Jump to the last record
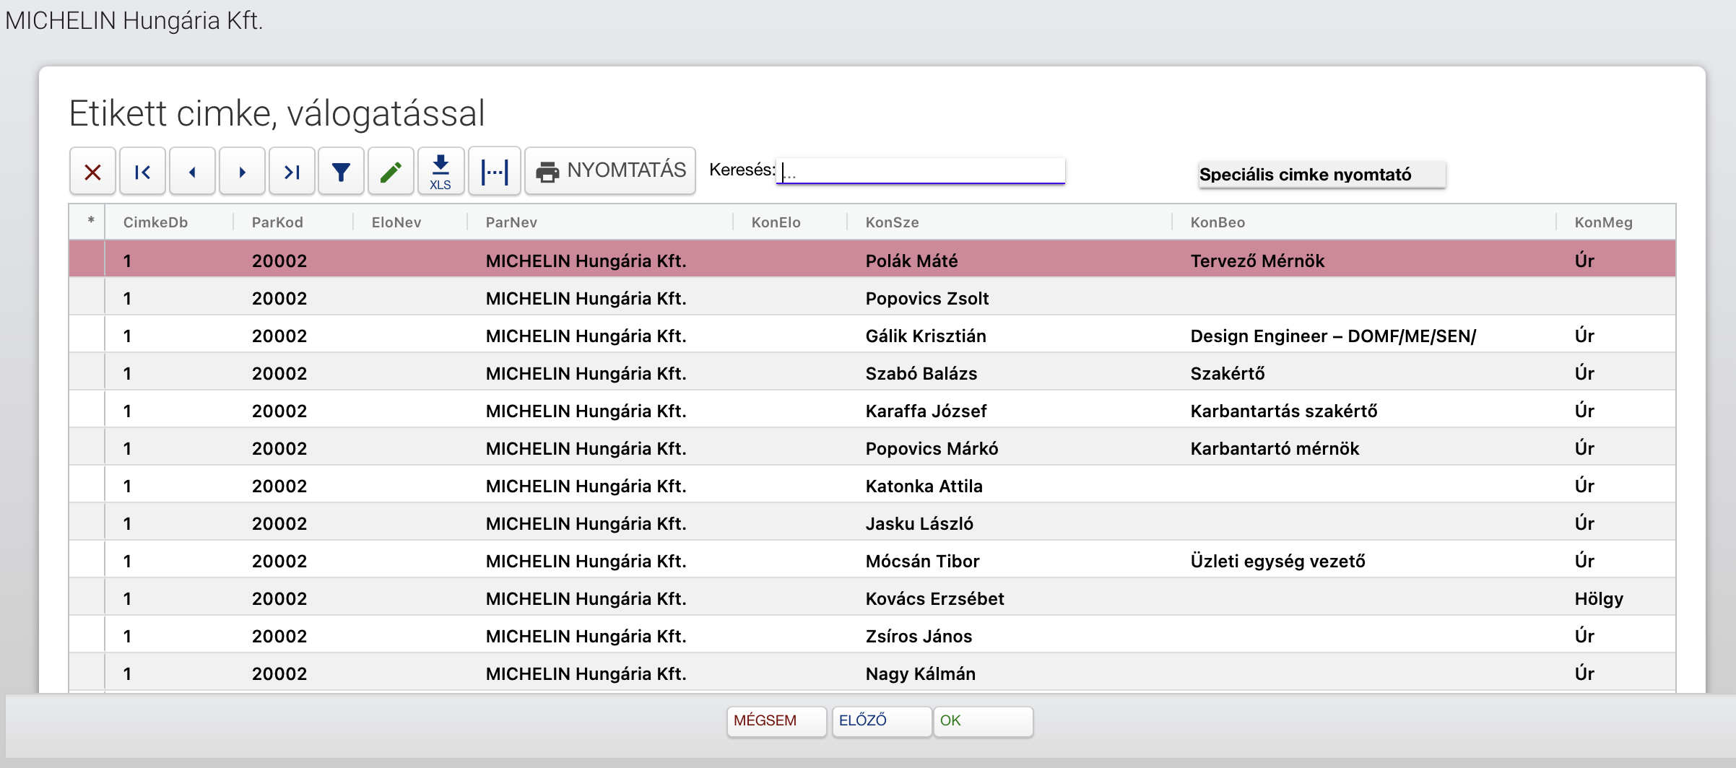This screenshot has height=768, width=1736. (292, 172)
